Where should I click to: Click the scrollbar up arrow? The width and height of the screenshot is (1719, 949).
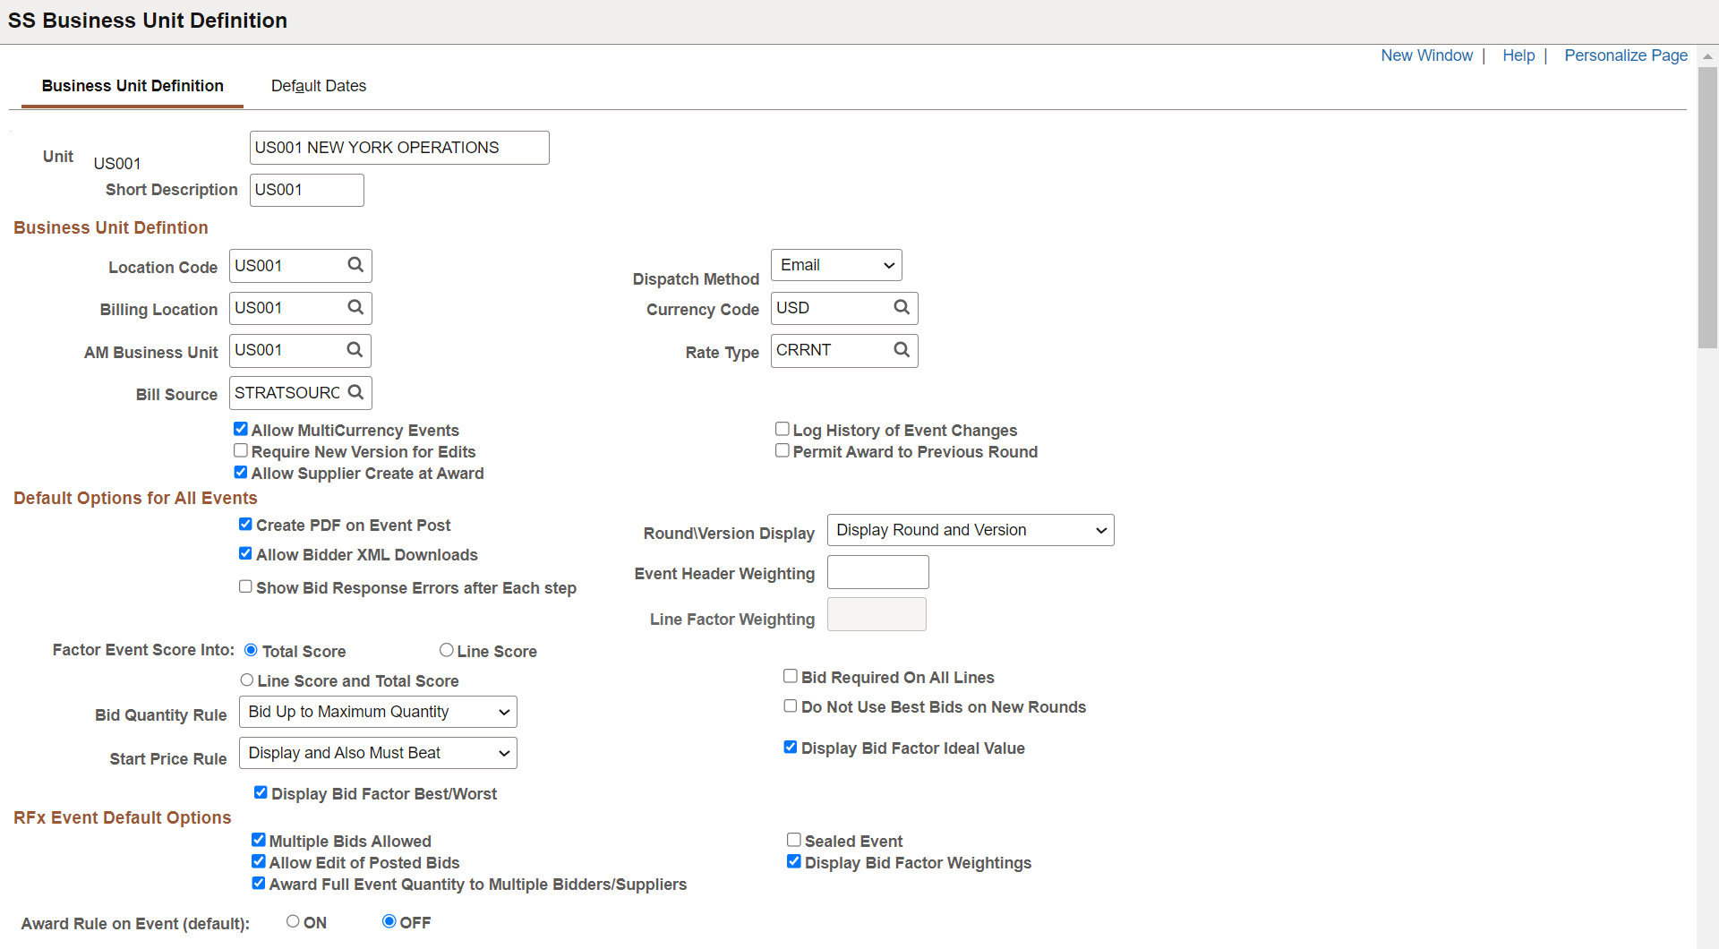1707,56
